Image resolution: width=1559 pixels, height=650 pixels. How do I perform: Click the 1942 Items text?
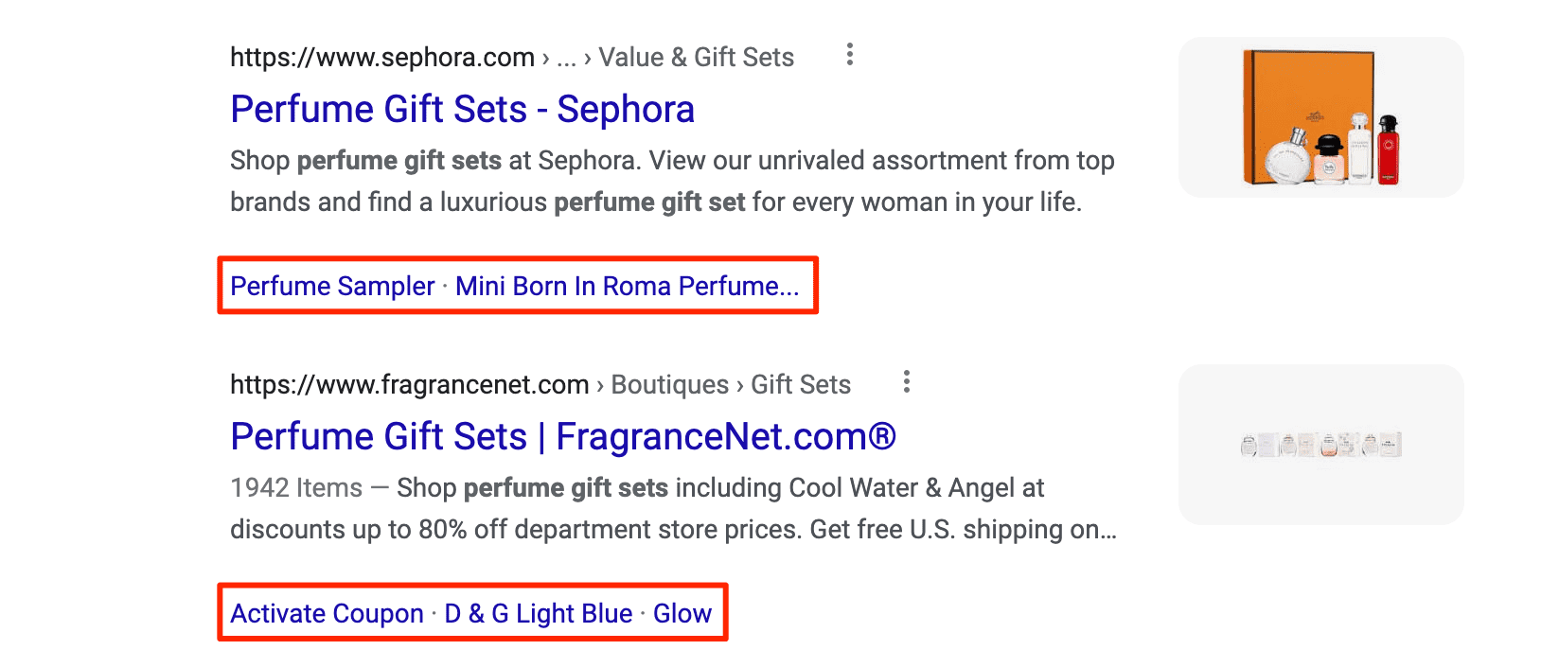pyautogui.click(x=296, y=488)
